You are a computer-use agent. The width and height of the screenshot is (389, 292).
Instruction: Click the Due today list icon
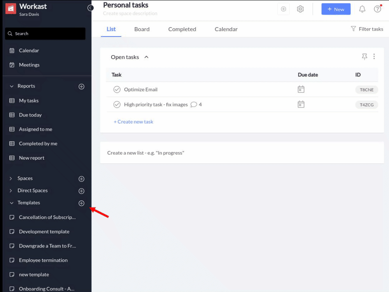pyautogui.click(x=12, y=115)
